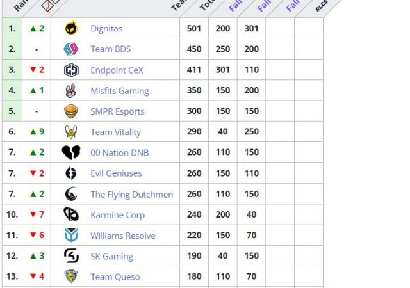The width and height of the screenshot is (410, 288).
Task: Click Dignitas total points cell 501
Action: [x=194, y=28]
